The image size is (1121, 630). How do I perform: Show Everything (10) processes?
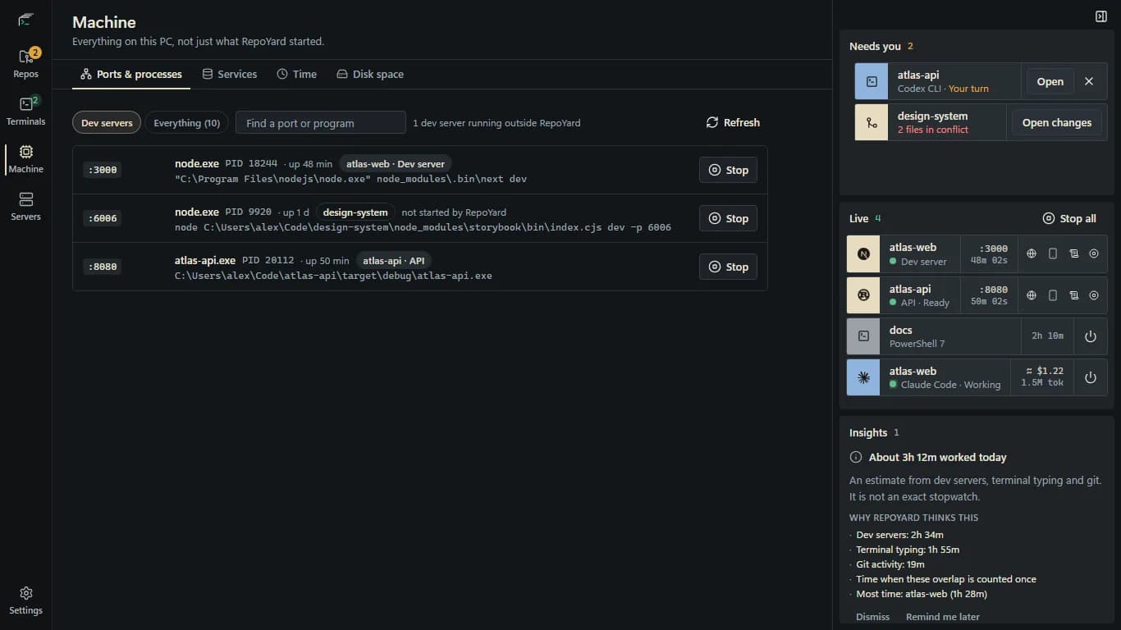(187, 123)
